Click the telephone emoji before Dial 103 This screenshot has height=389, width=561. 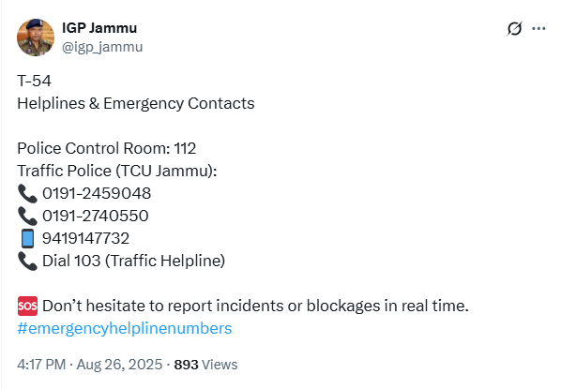tap(27, 261)
